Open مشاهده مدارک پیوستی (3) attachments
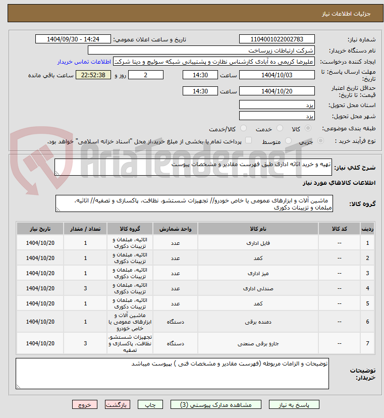Viewport: 384px width, 418px height. pos(216,405)
